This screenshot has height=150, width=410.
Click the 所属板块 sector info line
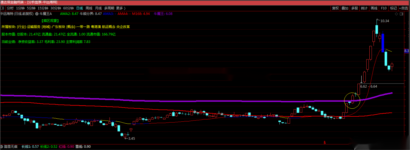pos(66,27)
